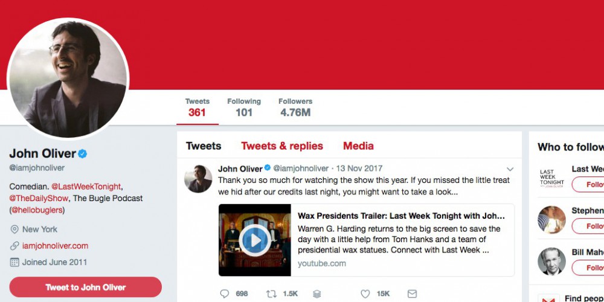
Task: Select the Tweets timeline tab
Action: (x=204, y=146)
